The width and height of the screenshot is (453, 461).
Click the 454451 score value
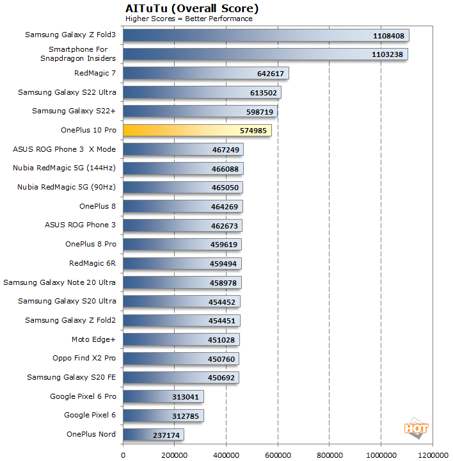222,321
